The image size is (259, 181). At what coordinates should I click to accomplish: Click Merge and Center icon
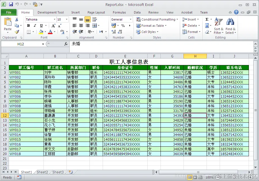[95, 26]
